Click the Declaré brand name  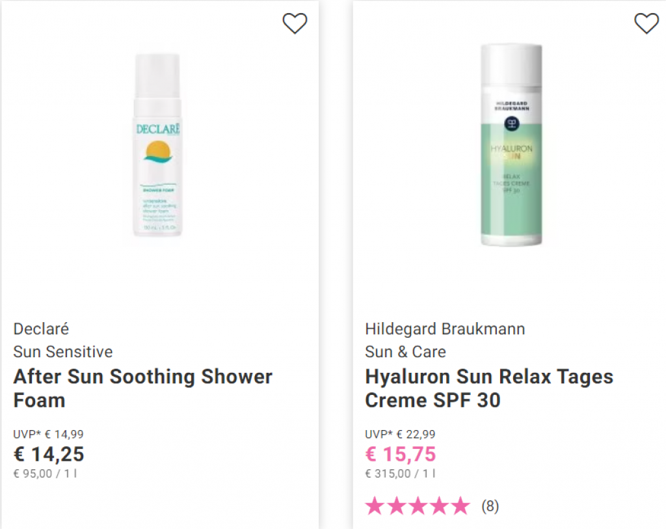click(41, 329)
